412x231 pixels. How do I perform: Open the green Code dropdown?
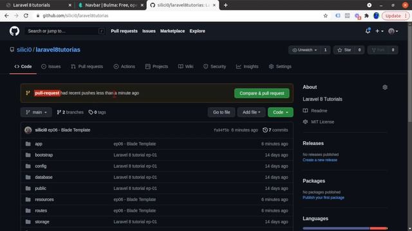tap(281, 112)
